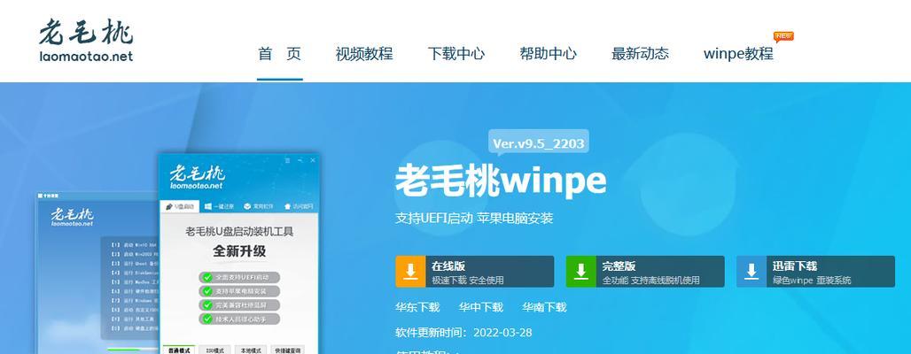Open the winpe教程 navigation item
Image resolution: width=911 pixels, height=354 pixels.
point(738,54)
